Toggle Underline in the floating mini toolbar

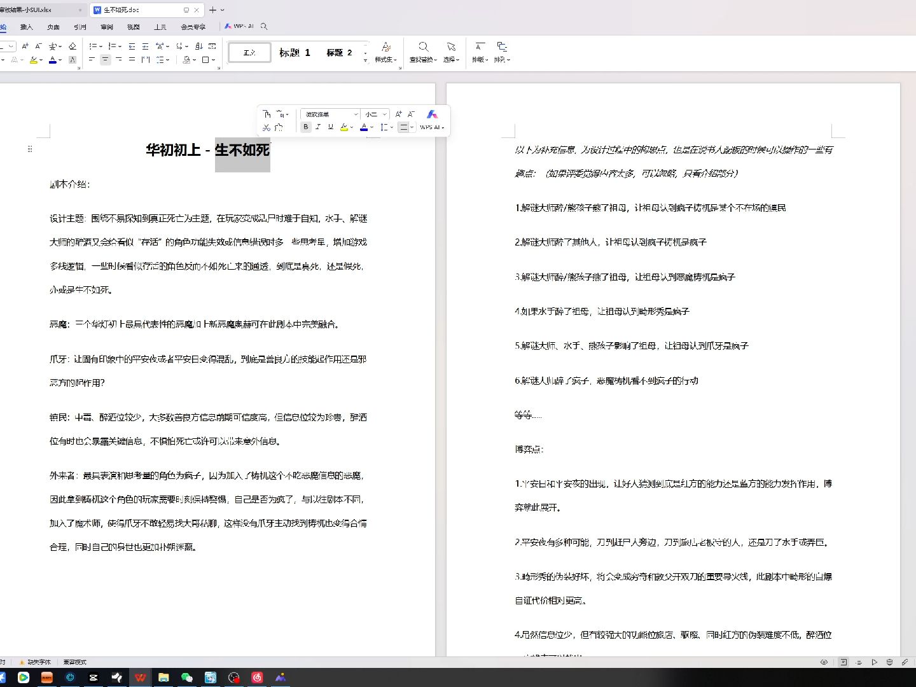331,127
